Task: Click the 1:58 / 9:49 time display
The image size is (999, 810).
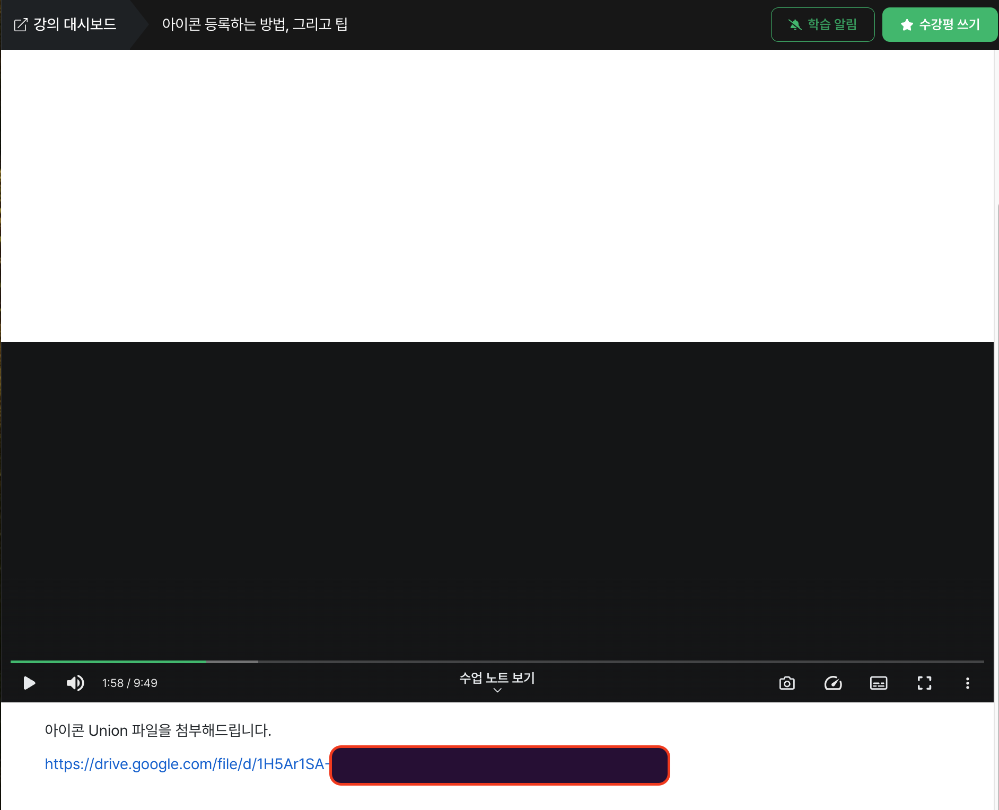Action: coord(130,683)
